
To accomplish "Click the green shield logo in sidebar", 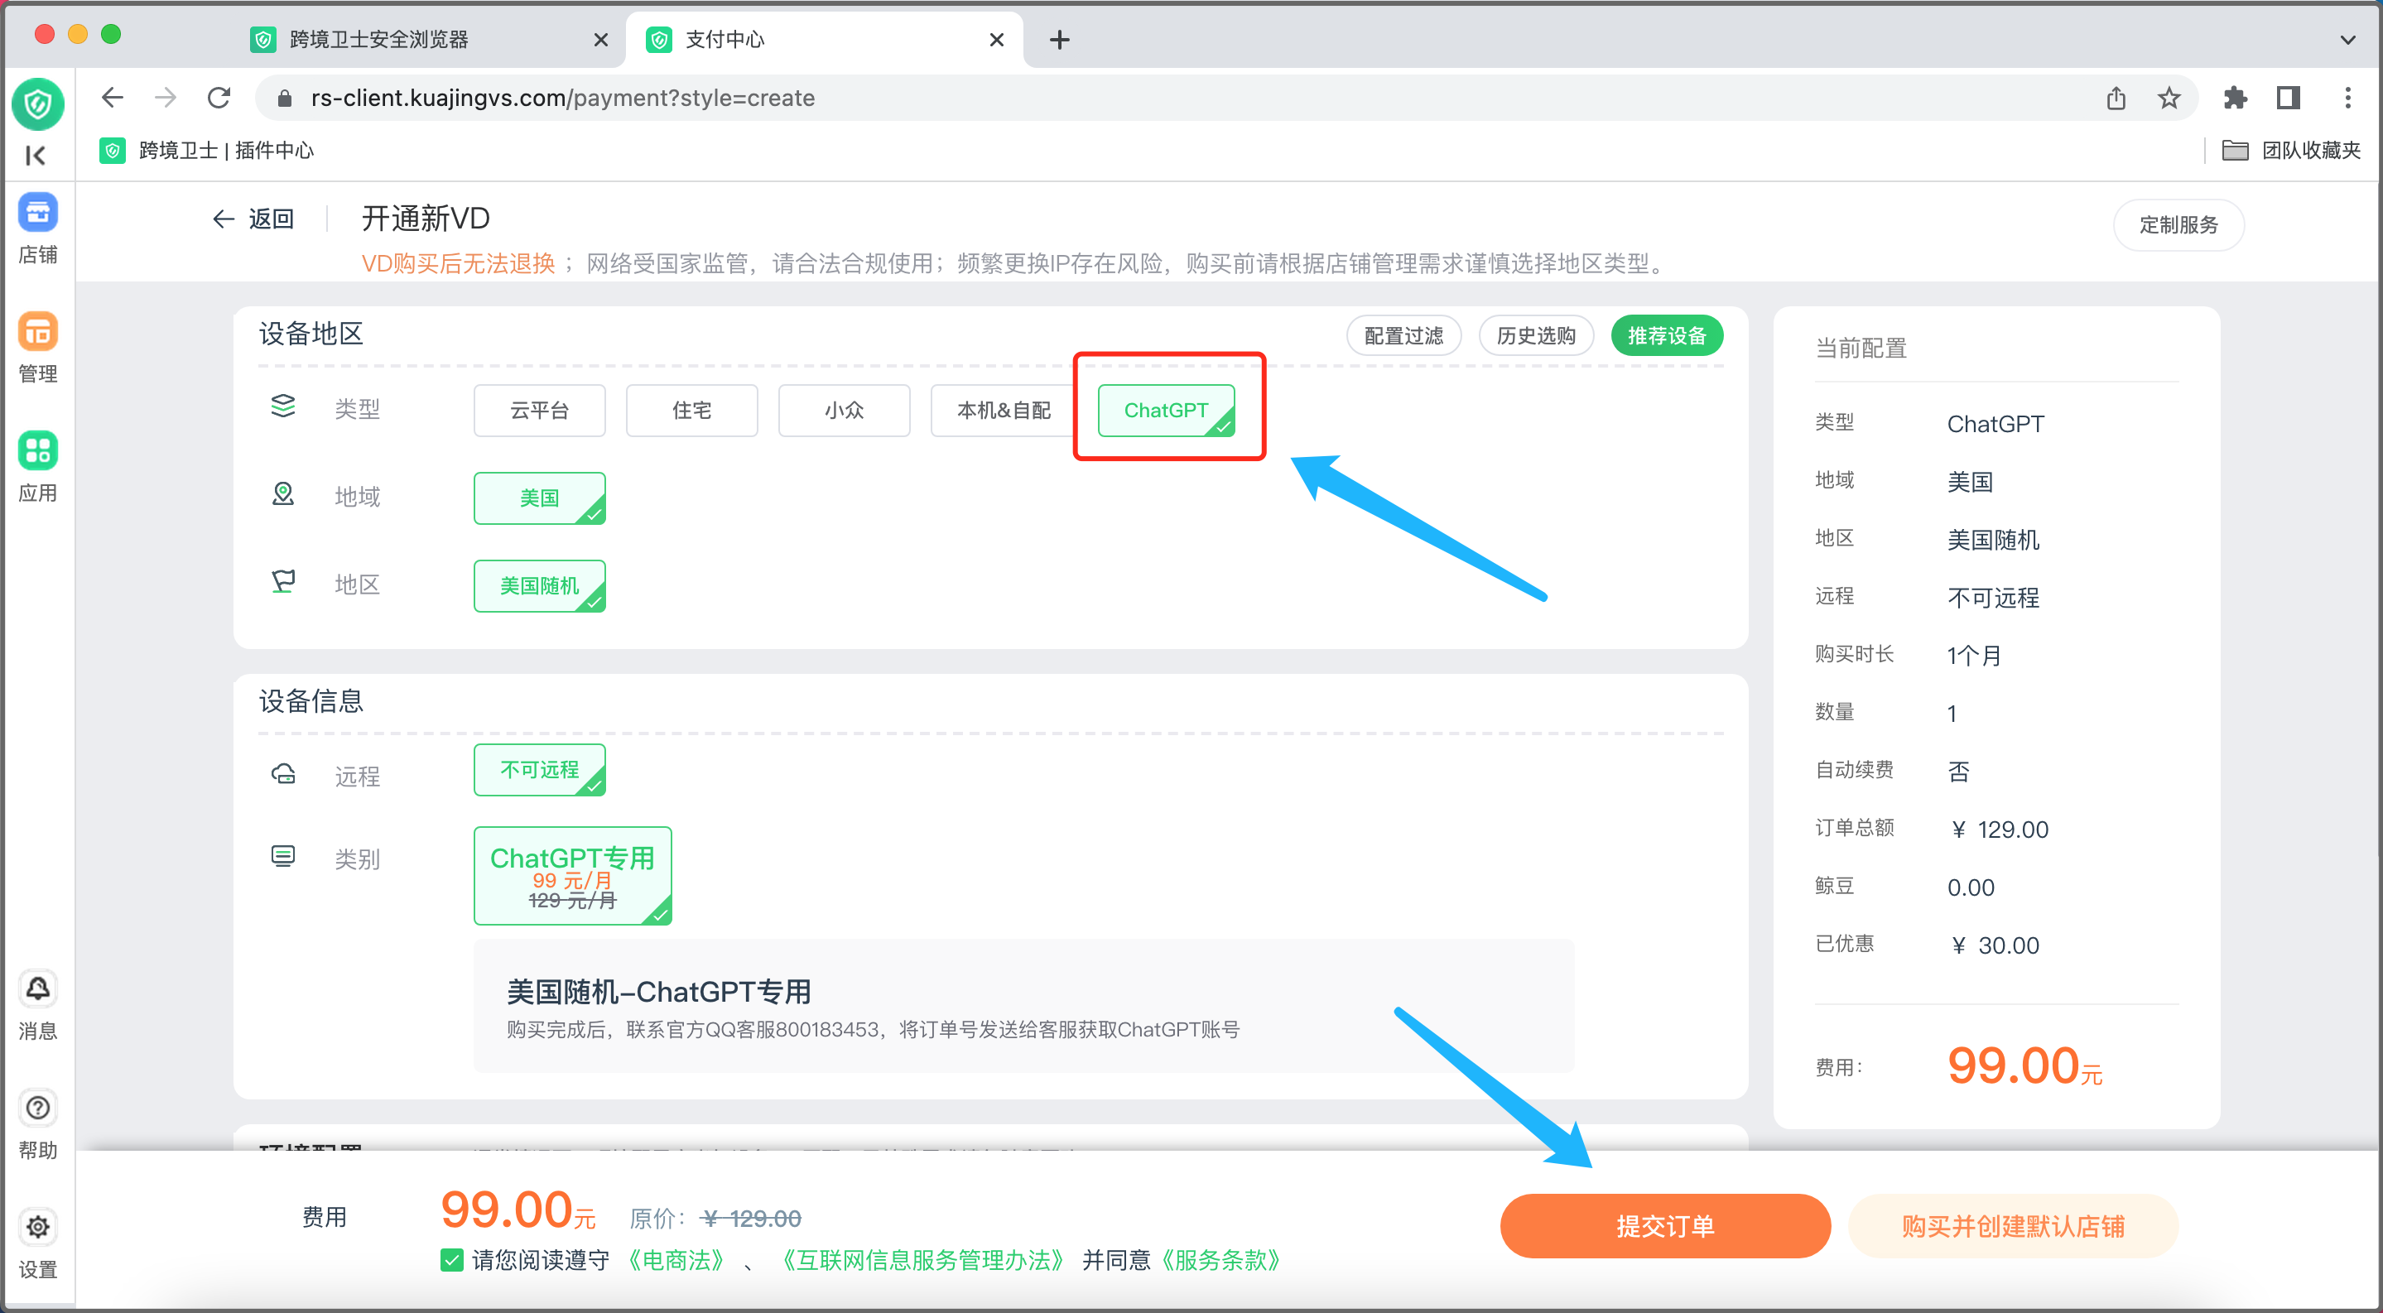I will [x=38, y=103].
